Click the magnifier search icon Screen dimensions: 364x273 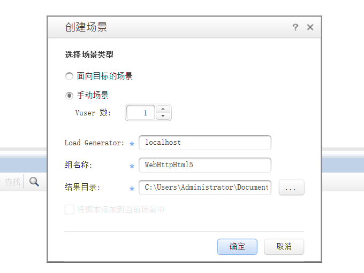34,182
